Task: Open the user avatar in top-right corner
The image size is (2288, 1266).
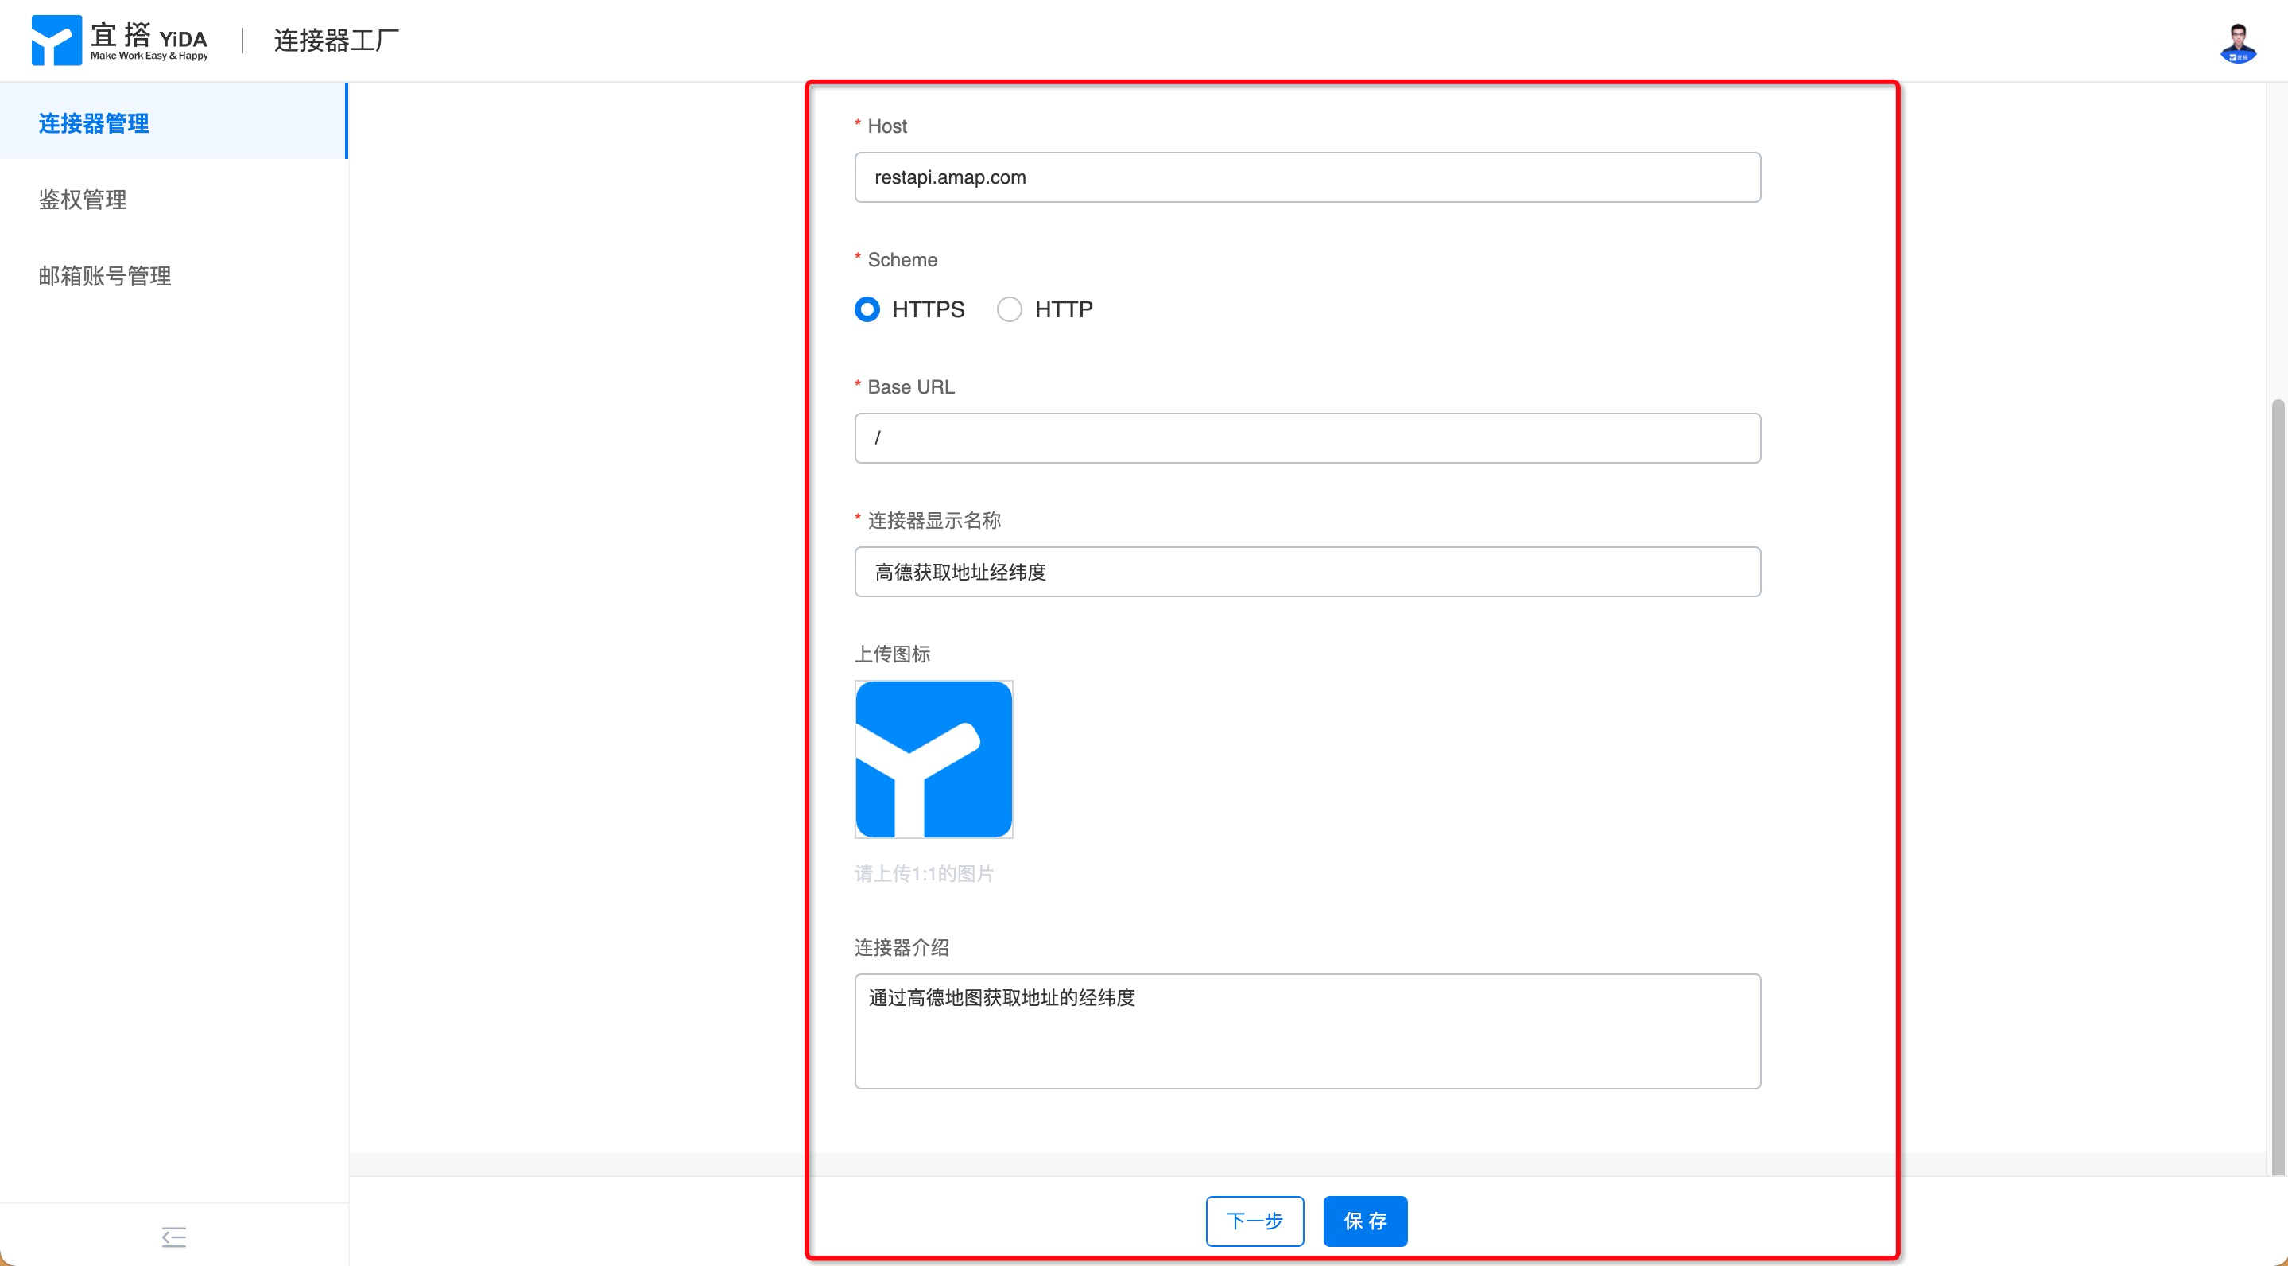Action: pyautogui.click(x=2237, y=42)
